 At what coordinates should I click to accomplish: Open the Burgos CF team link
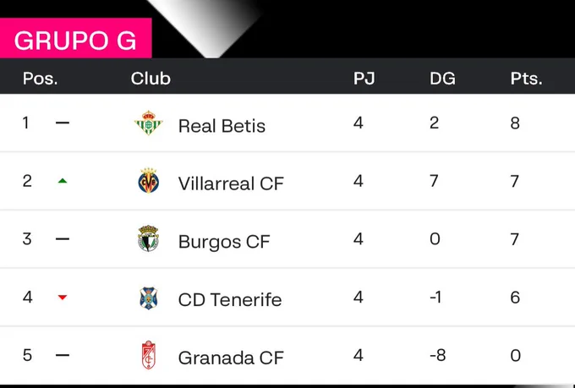224,242
